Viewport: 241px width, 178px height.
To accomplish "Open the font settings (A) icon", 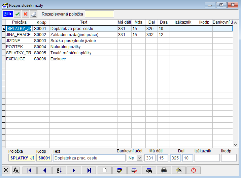I will pyautogui.click(x=16, y=170).
